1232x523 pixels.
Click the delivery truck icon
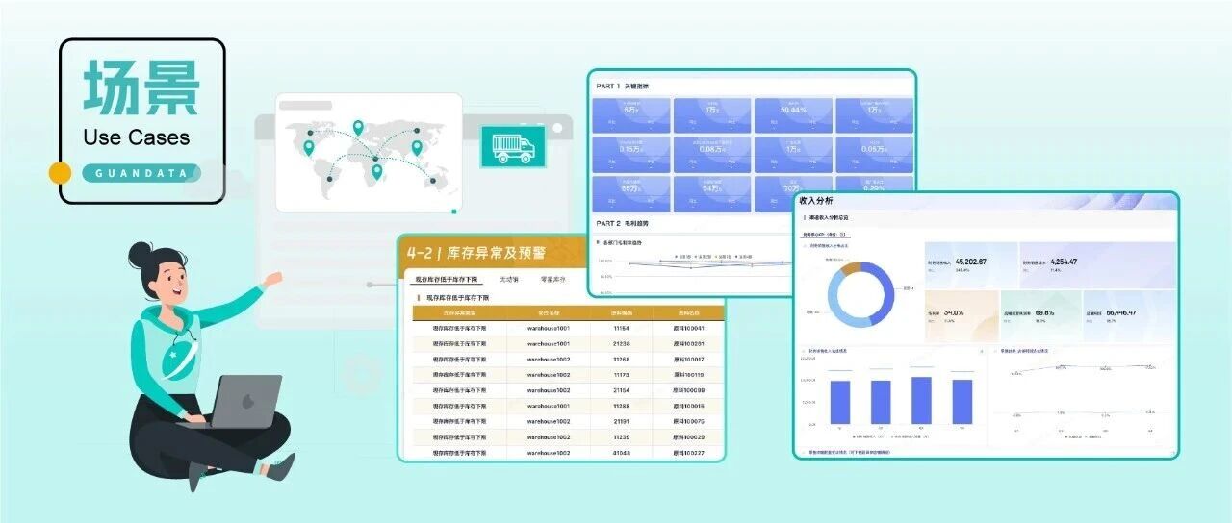pos(513,147)
